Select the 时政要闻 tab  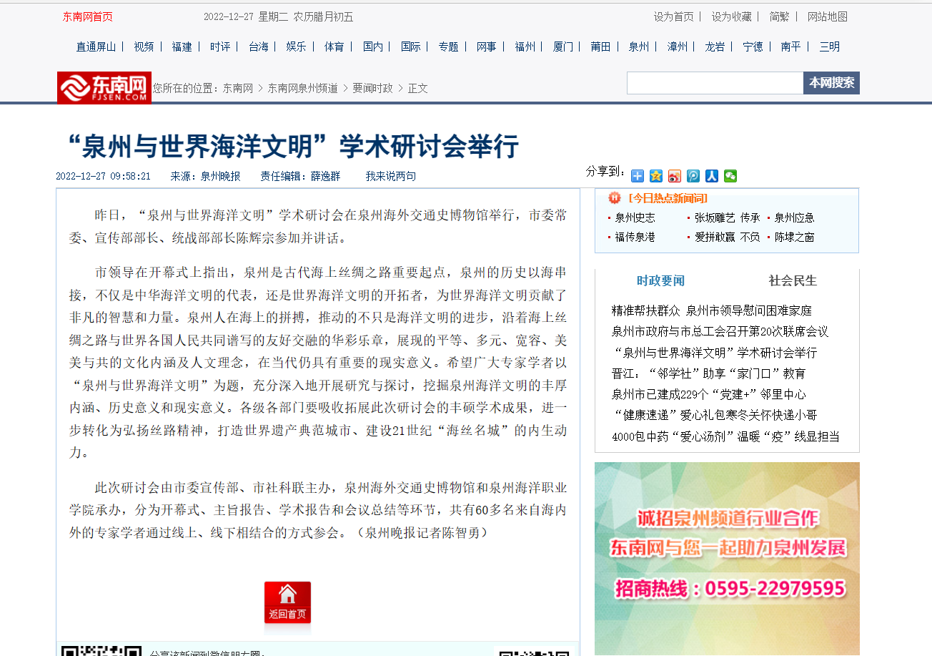point(660,280)
